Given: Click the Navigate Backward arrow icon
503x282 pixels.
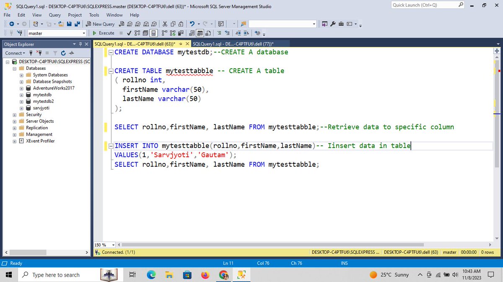Looking at the screenshot, I should [x=11, y=24].
